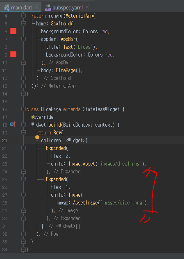Click 'StatelessWidget' in class declaration
184x259 pixels.
pyautogui.click(x=101, y=109)
